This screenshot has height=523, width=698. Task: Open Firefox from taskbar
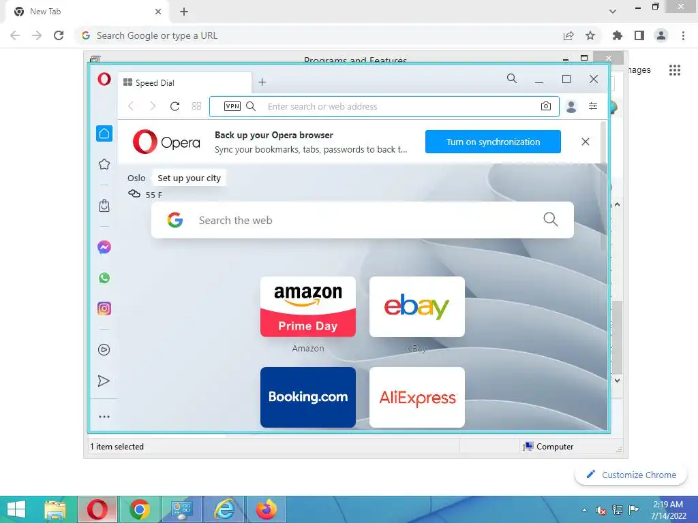[267, 509]
